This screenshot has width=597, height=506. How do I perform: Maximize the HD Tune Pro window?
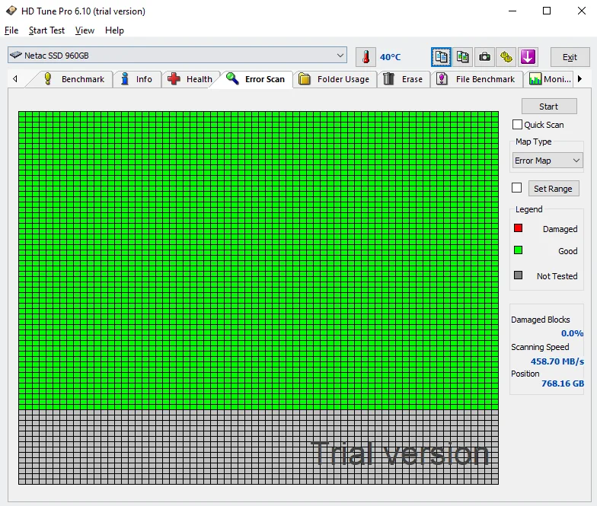tap(547, 11)
